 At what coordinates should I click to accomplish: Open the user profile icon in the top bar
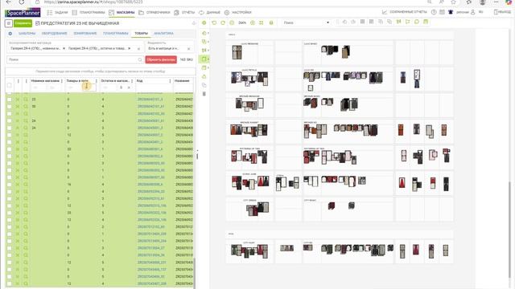coord(473,12)
